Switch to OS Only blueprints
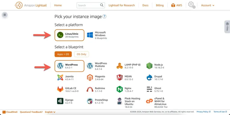 pos(82,54)
